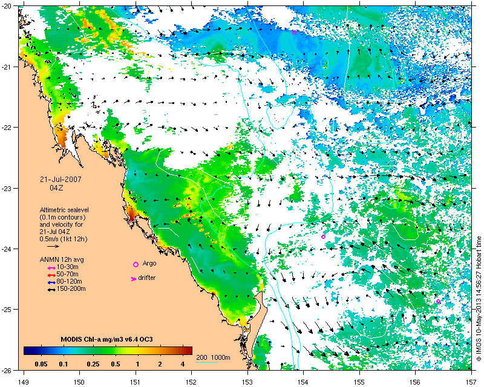Image resolution: width=484 pixels, height=387 pixels.
Task: Click the "and velocity for" text
Action: point(61,224)
